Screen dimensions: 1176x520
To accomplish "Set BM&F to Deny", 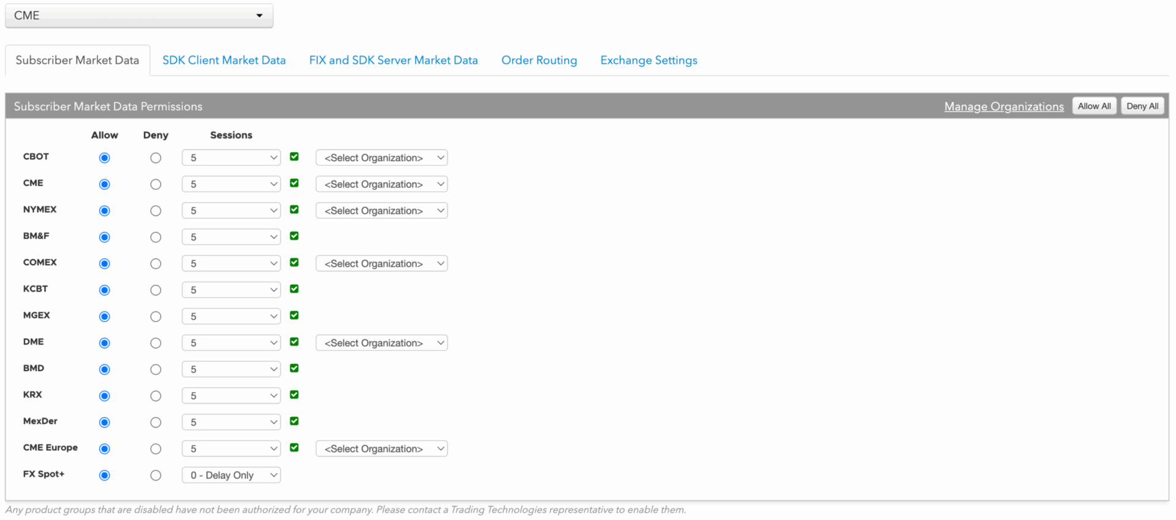I will click(x=156, y=237).
